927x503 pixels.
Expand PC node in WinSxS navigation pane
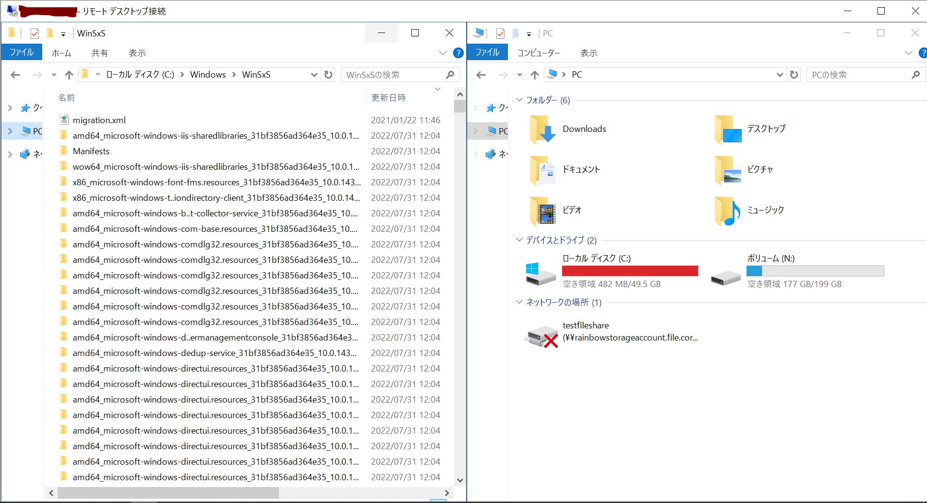pos(10,131)
